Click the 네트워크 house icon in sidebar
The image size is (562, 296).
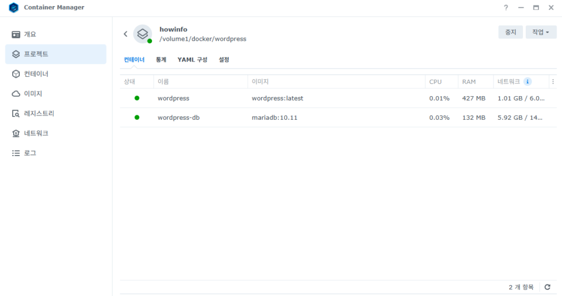click(16, 133)
